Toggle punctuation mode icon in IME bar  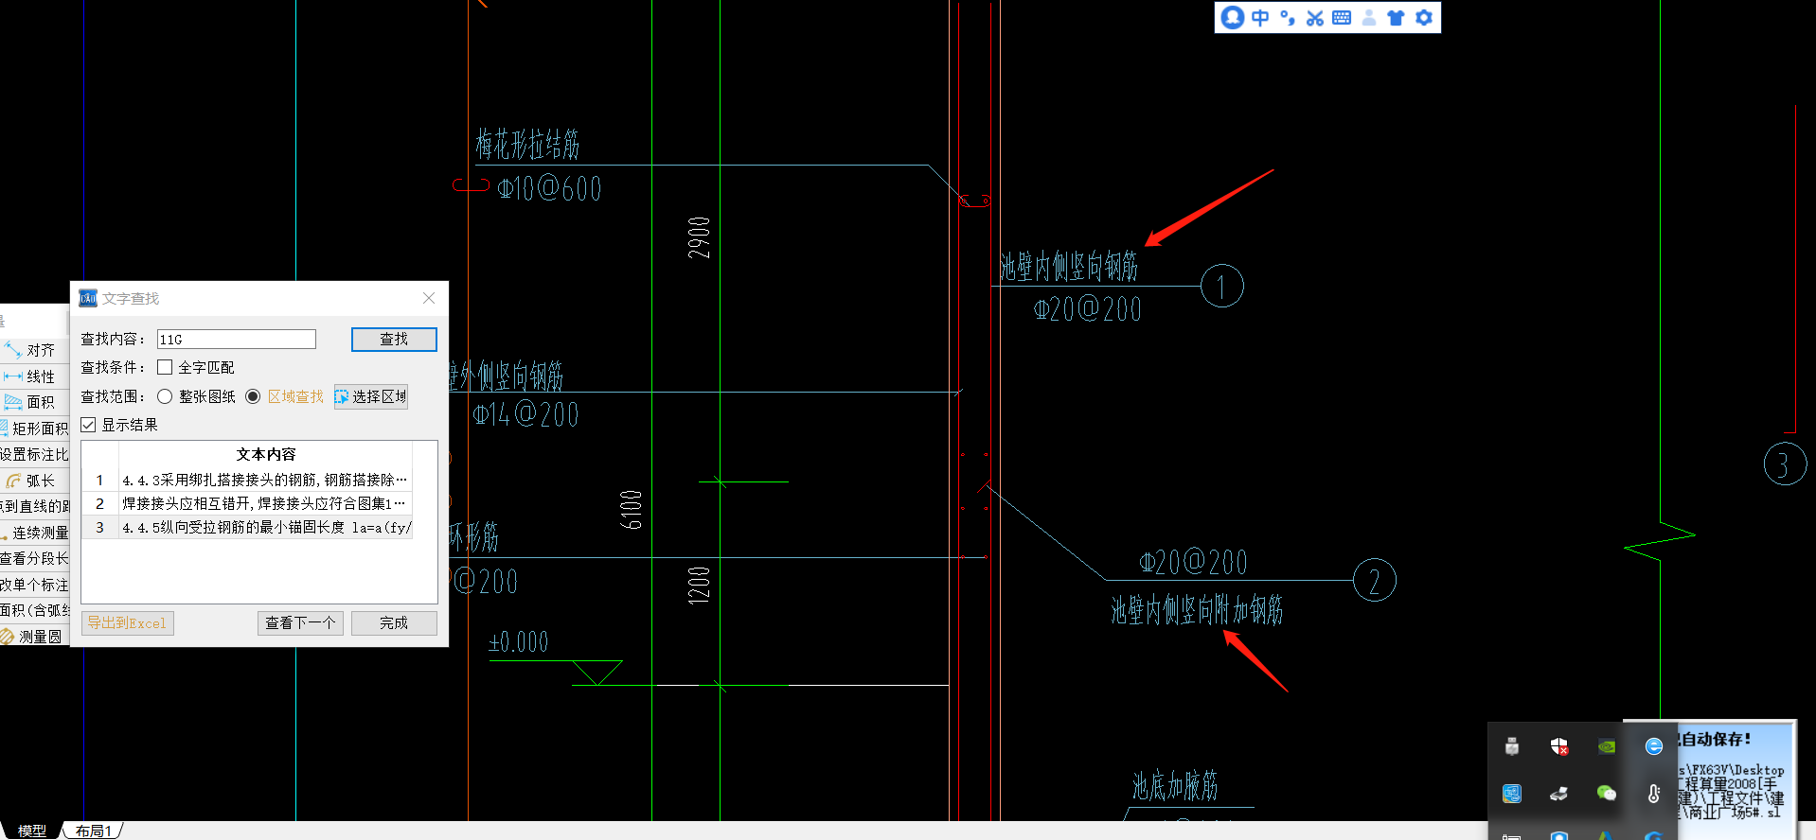(x=1287, y=17)
